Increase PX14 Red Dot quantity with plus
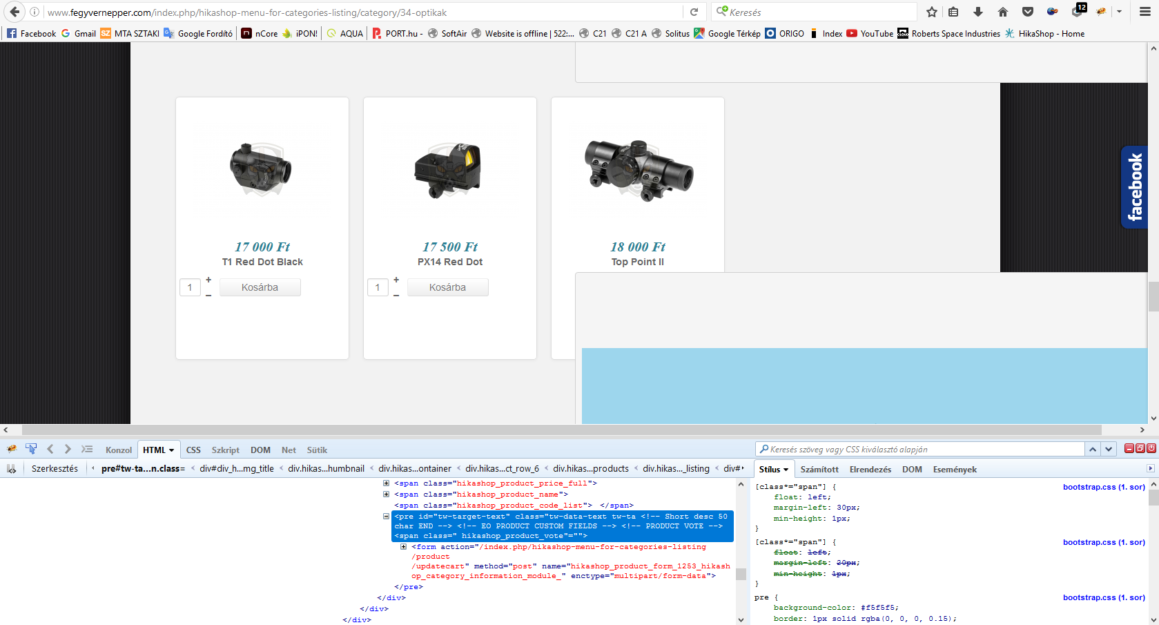This screenshot has height=625, width=1159. pos(396,280)
